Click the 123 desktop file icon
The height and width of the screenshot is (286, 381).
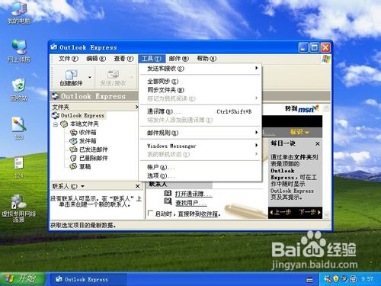pos(19,128)
